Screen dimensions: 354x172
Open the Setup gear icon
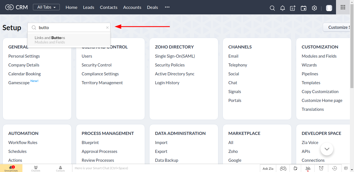point(314,8)
